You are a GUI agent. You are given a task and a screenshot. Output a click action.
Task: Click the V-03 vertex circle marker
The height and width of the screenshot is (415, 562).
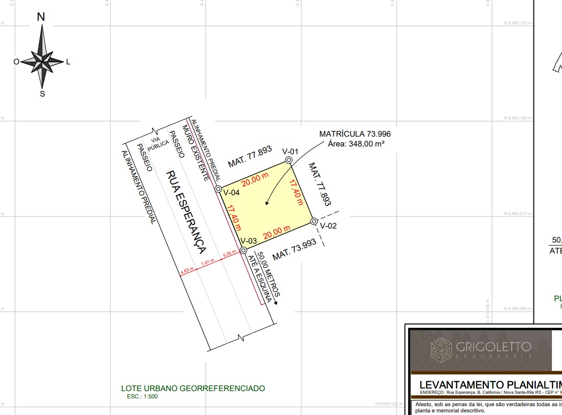244,250
